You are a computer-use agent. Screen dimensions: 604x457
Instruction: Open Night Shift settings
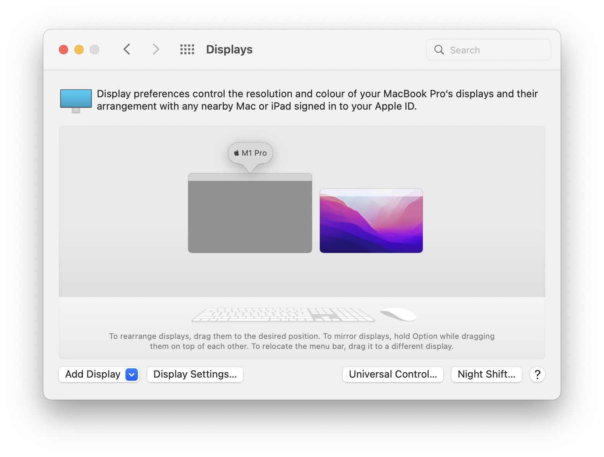point(486,374)
